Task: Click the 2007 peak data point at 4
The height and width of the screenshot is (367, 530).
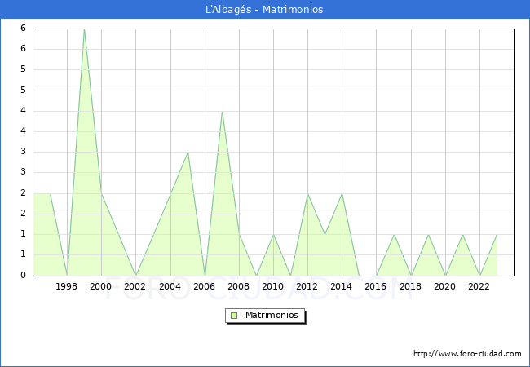Action: pos(222,112)
